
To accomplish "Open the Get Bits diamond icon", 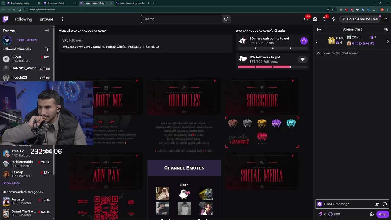I will click(x=333, y=19).
